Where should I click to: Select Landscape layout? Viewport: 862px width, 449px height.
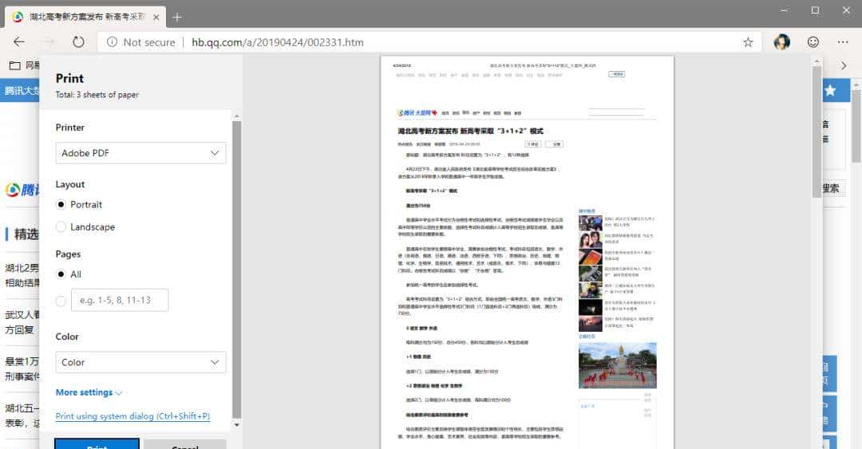(61, 226)
